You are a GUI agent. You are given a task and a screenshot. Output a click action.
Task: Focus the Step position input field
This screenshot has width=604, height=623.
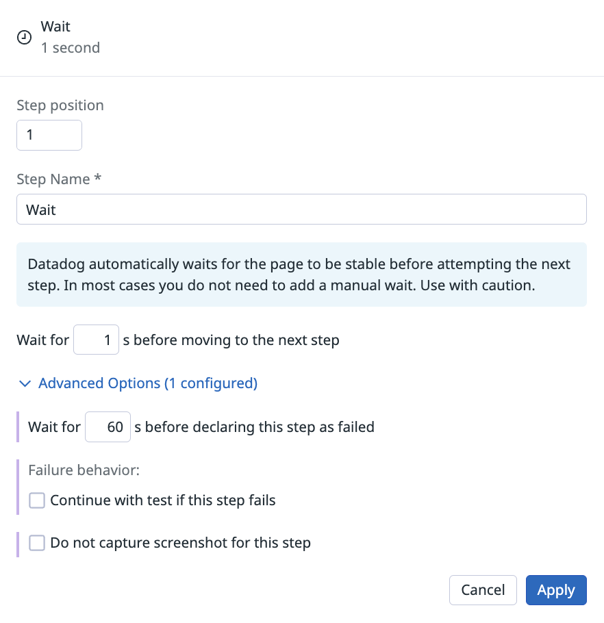[x=49, y=135]
